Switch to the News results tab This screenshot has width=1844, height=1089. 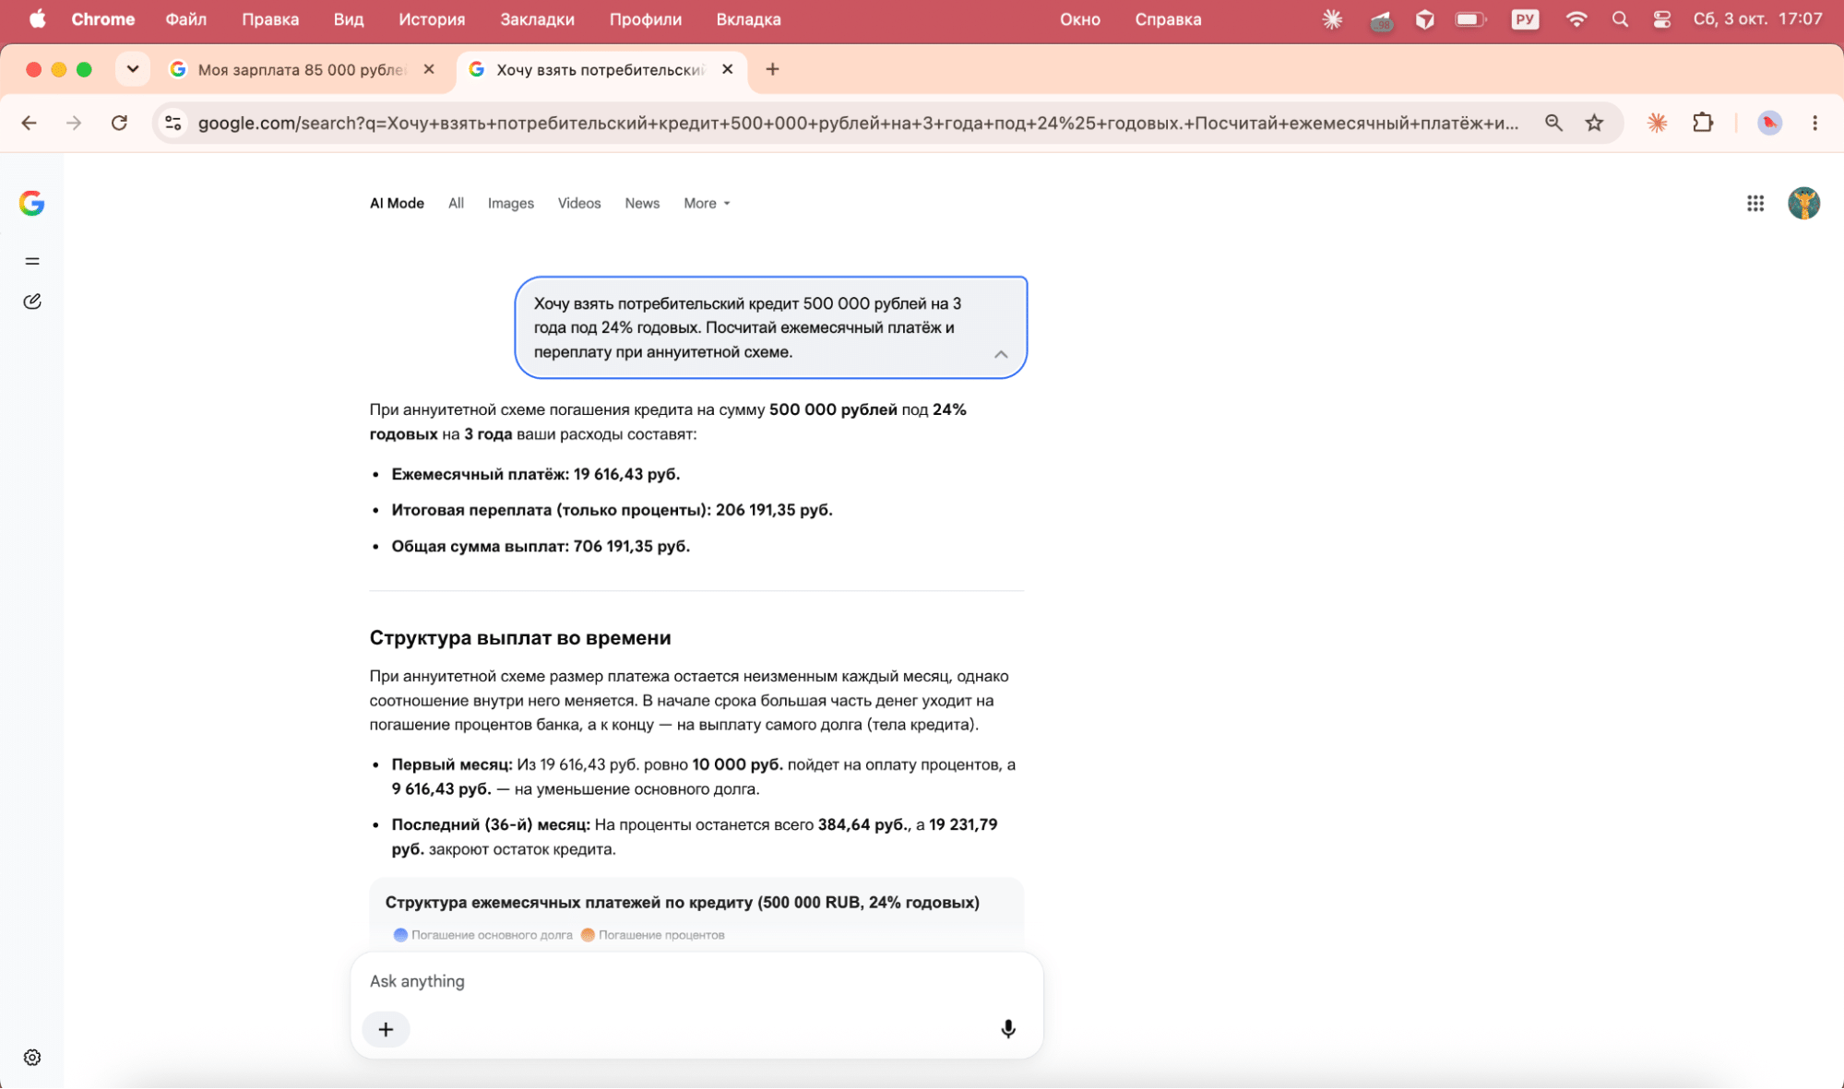(x=642, y=203)
